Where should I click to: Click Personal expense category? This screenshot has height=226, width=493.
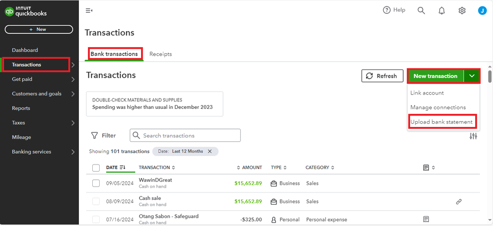327,220
